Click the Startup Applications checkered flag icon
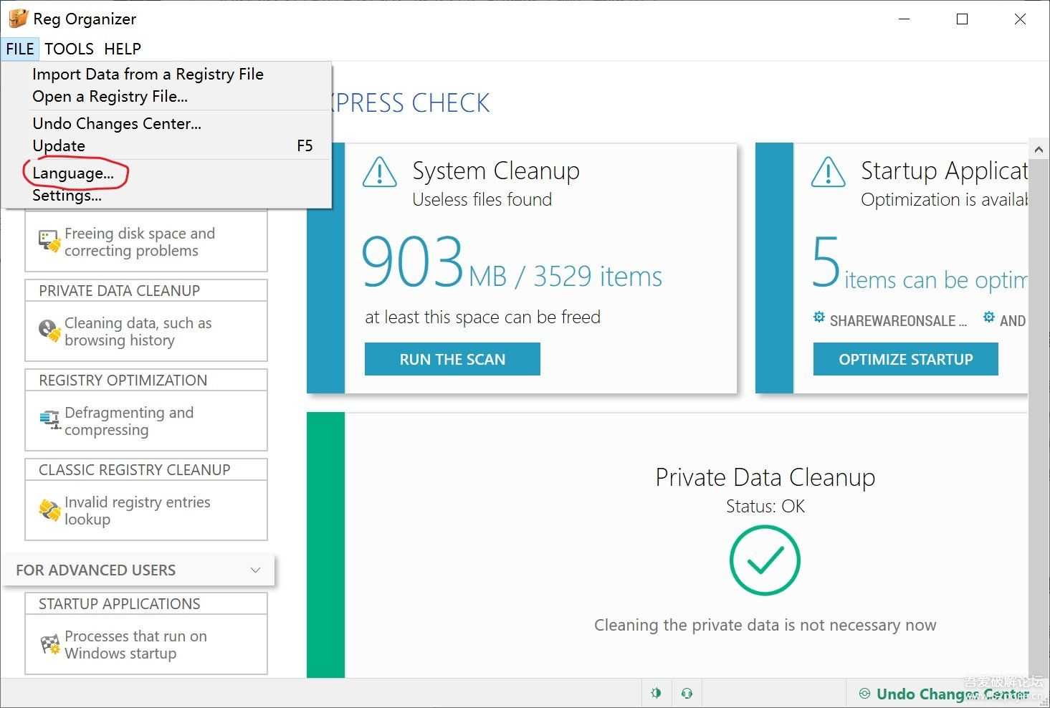The width and height of the screenshot is (1050, 708). tap(49, 644)
